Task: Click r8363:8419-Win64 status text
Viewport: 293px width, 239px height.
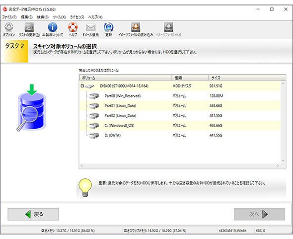Action: coord(232,231)
